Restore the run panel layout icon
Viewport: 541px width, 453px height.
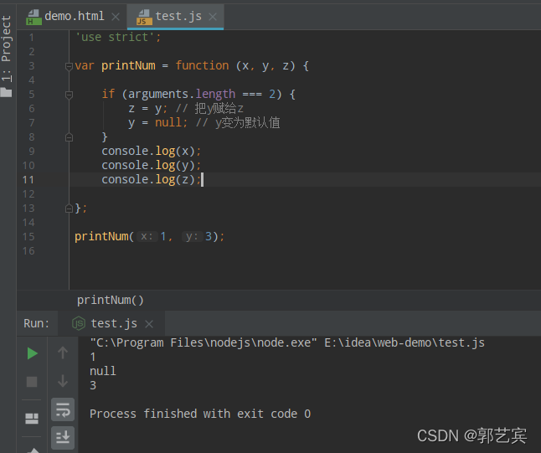click(32, 419)
